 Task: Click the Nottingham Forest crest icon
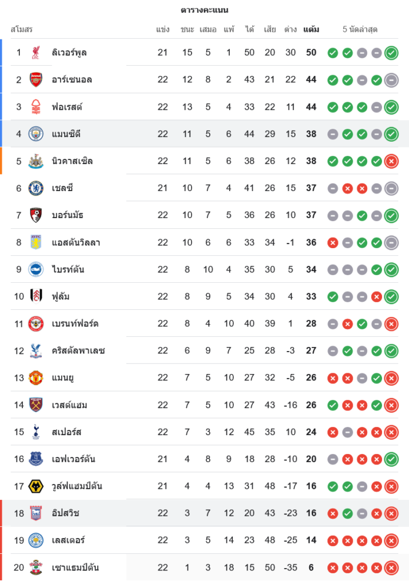click(x=36, y=106)
